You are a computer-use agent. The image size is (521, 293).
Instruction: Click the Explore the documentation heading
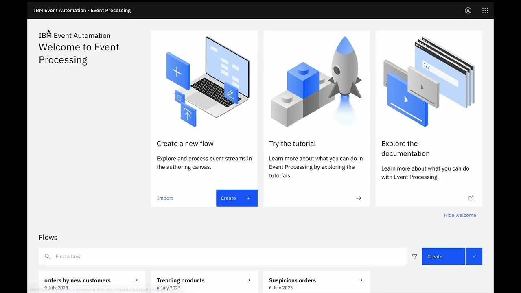405,149
